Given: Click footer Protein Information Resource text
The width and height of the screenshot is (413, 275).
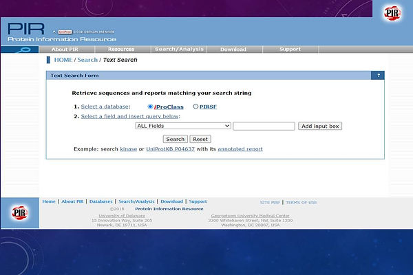Looking at the screenshot, I should click(169, 209).
